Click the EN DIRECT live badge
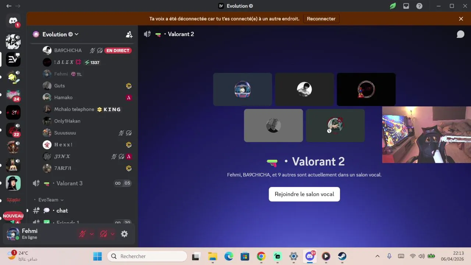Viewport: 471px width, 265px height. [118, 50]
